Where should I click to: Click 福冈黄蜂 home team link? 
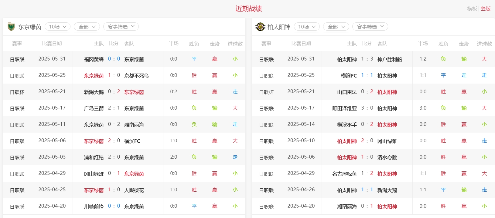click(x=94, y=59)
